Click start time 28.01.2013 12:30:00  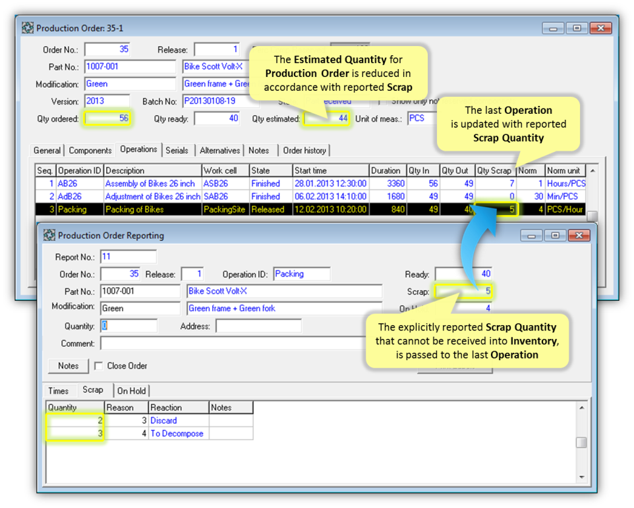330,184
